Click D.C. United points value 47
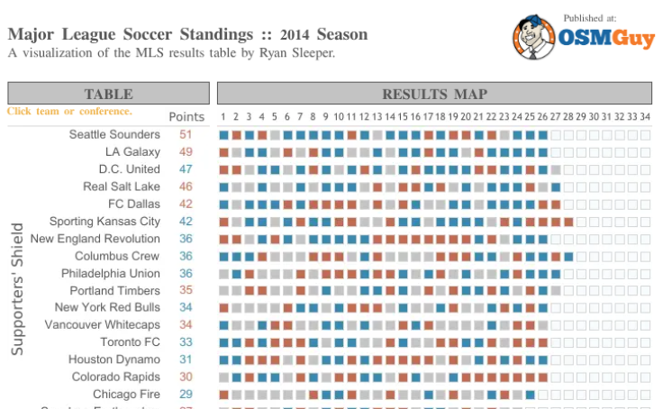This screenshot has height=409, width=663. pos(186,169)
